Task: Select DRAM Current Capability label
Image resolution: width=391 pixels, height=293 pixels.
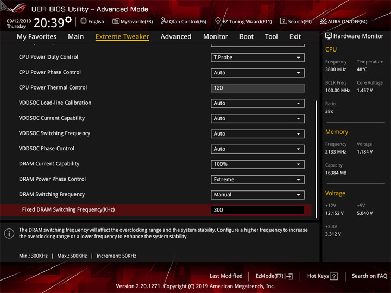Action: tap(49, 164)
